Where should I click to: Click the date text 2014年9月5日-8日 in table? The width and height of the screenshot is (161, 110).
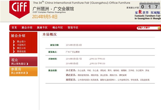[74, 45]
